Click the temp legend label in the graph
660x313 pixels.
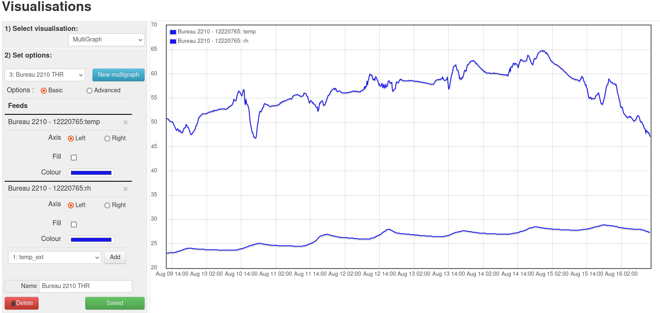pos(217,32)
